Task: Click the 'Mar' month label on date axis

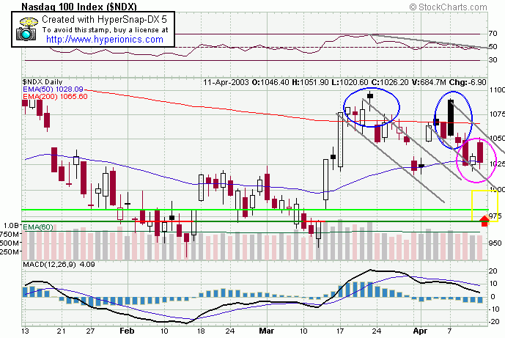Action: (x=267, y=331)
